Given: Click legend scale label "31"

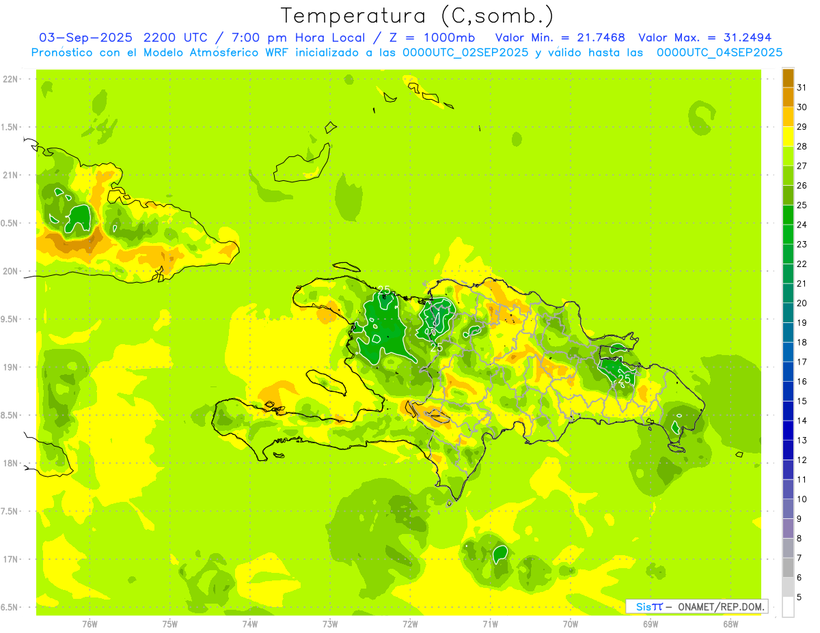Looking at the screenshot, I should click(802, 87).
